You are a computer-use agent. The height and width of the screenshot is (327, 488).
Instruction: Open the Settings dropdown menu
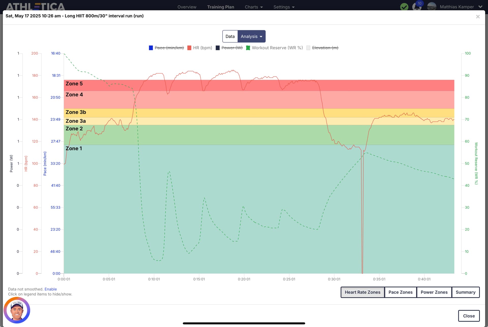coord(284,7)
